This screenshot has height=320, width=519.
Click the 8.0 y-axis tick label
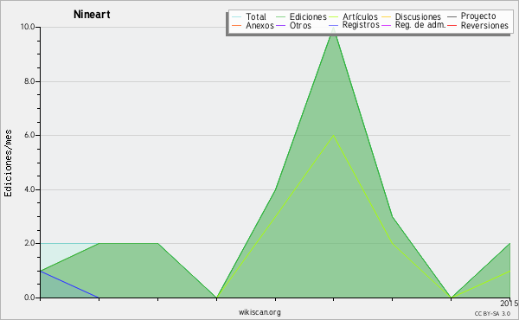click(x=29, y=81)
